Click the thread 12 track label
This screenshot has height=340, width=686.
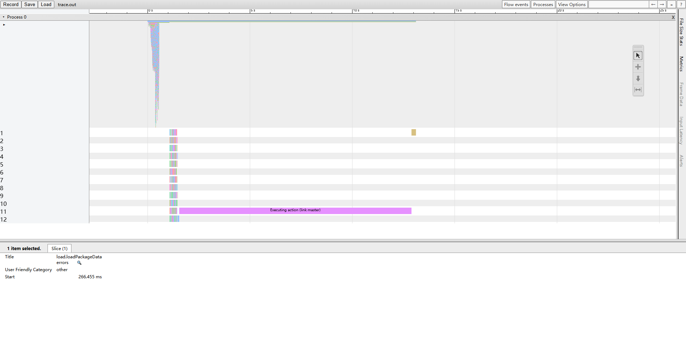[4, 219]
